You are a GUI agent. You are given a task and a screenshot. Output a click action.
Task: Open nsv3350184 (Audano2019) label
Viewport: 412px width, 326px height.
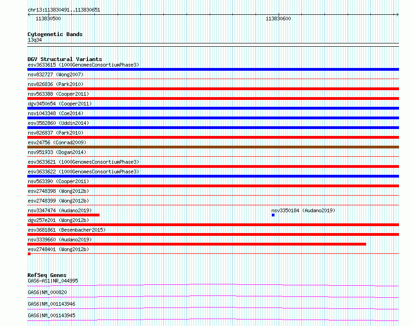click(303, 210)
